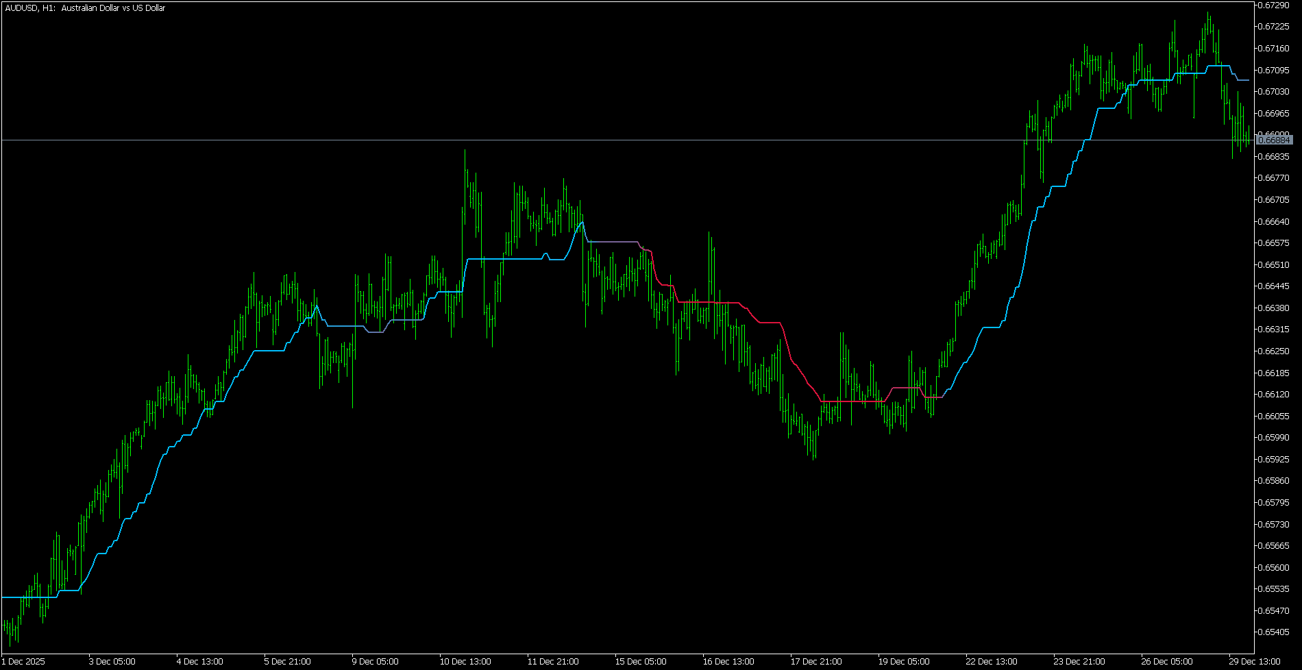Click the 4 Dec 13:00 time label
Viewport: 1302px width, 670px height.
pyautogui.click(x=200, y=662)
